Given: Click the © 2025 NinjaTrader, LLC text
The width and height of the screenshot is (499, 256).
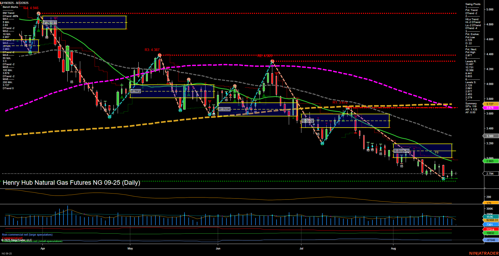Looking at the screenshot, I should click(17, 239).
